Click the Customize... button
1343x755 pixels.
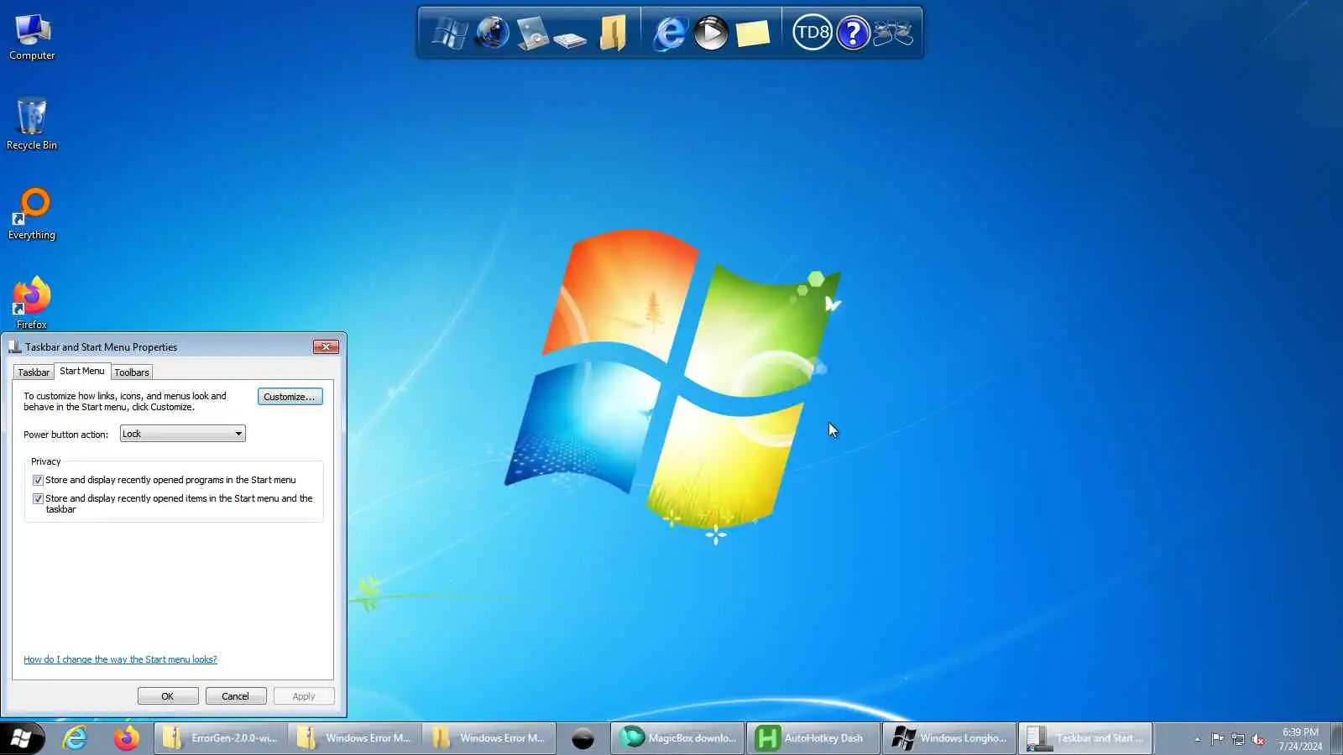click(290, 397)
